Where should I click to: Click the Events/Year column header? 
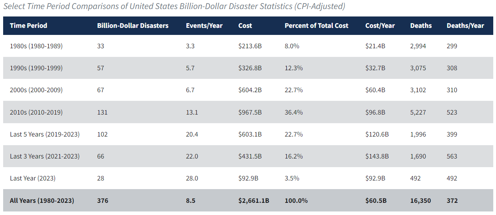click(x=204, y=26)
